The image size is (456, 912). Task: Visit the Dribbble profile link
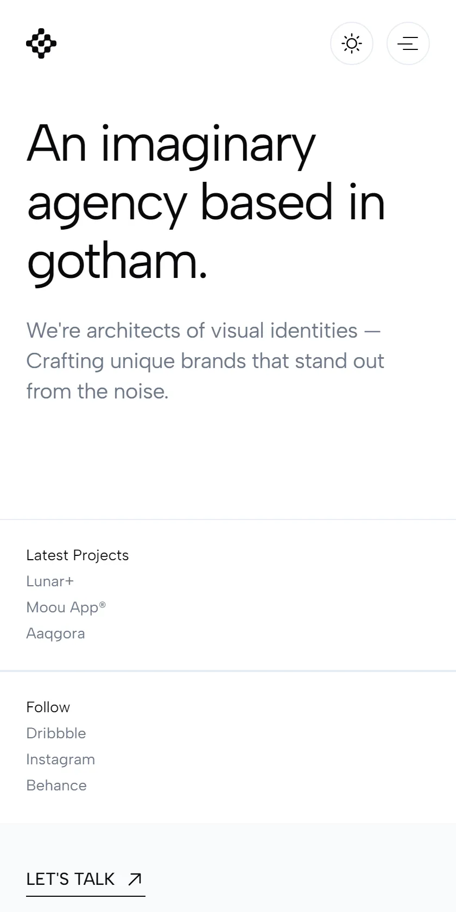56,733
